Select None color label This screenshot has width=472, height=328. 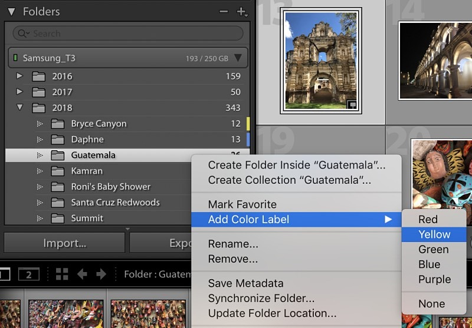click(x=434, y=304)
